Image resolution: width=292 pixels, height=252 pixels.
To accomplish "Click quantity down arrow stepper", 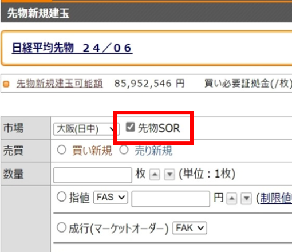I will coord(169,174).
